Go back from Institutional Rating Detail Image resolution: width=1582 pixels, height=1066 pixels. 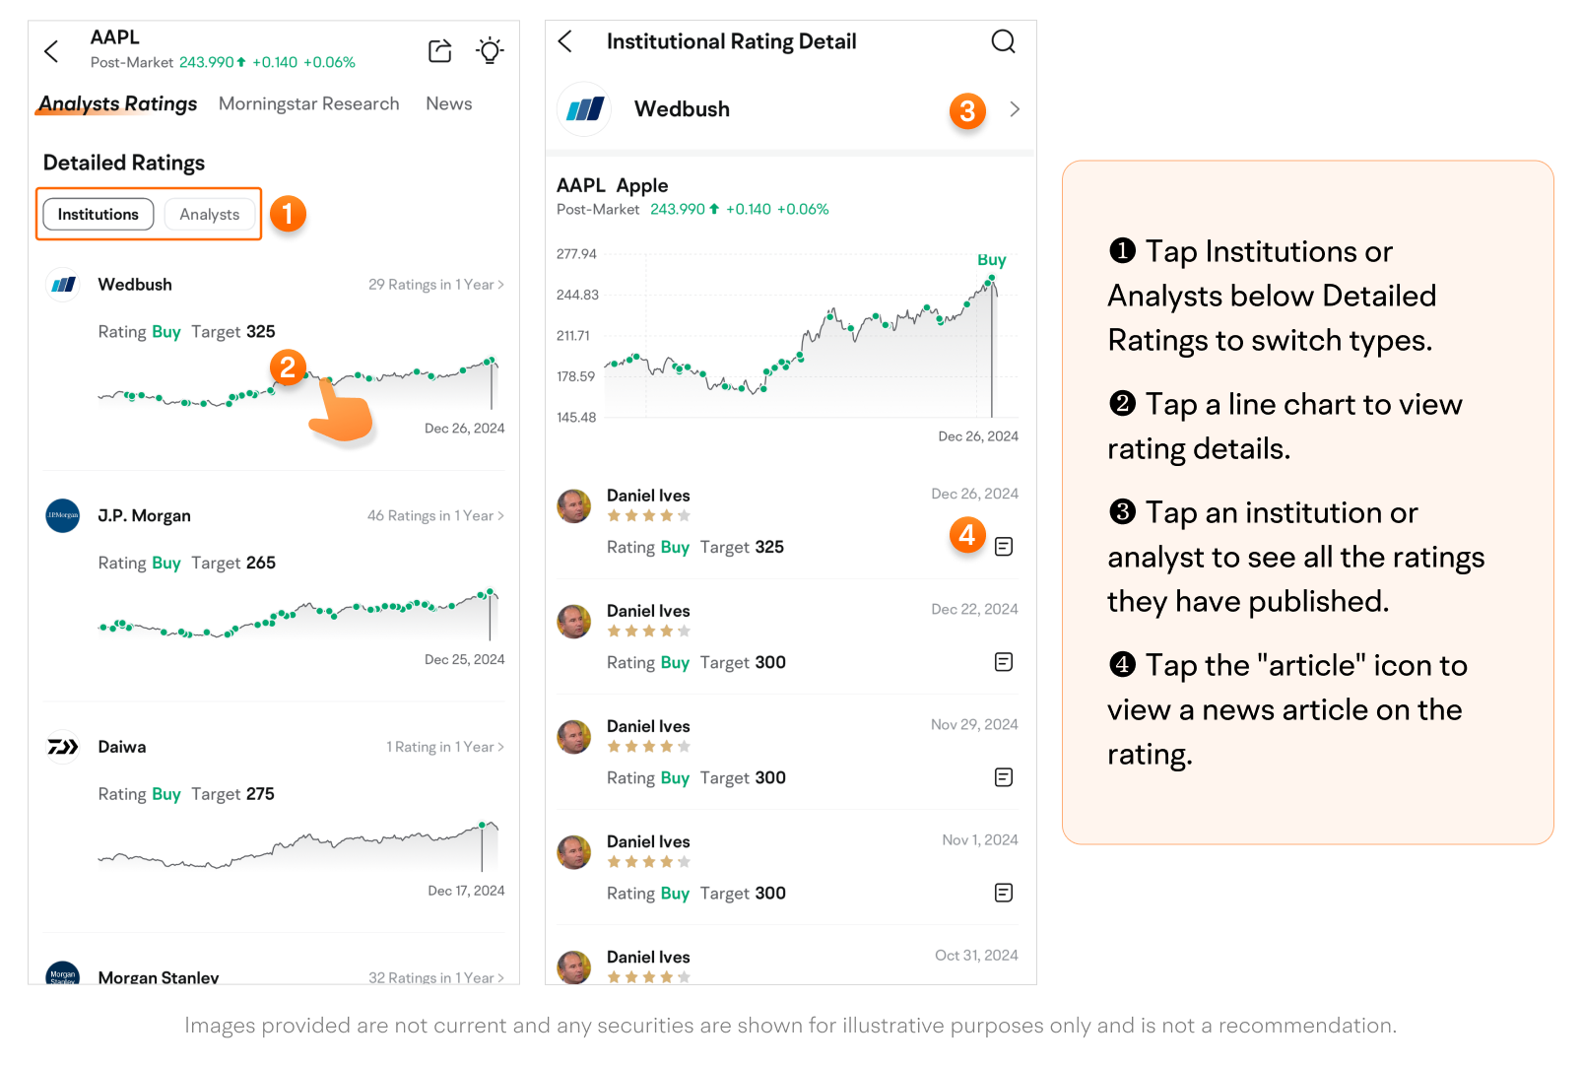[565, 41]
